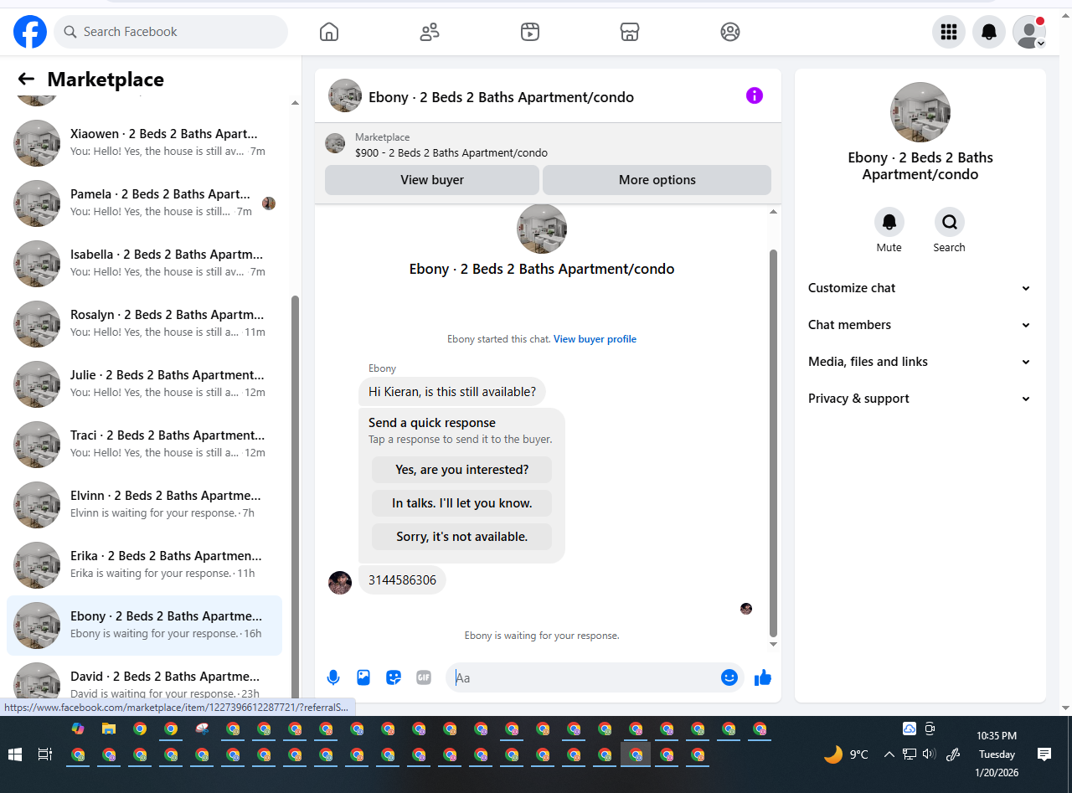Click the chat message scrollbar
The height and width of the screenshot is (793, 1072).
(x=773, y=442)
